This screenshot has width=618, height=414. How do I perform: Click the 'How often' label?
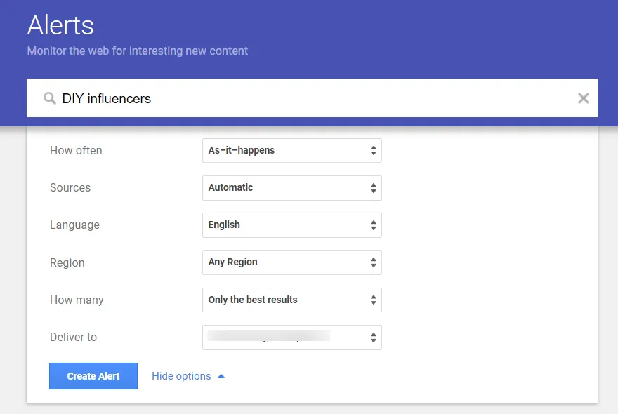(76, 150)
